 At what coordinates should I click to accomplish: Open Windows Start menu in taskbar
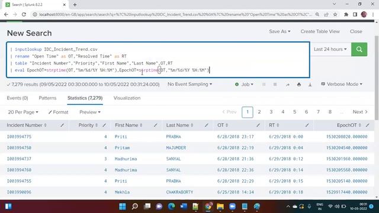tap(123, 206)
